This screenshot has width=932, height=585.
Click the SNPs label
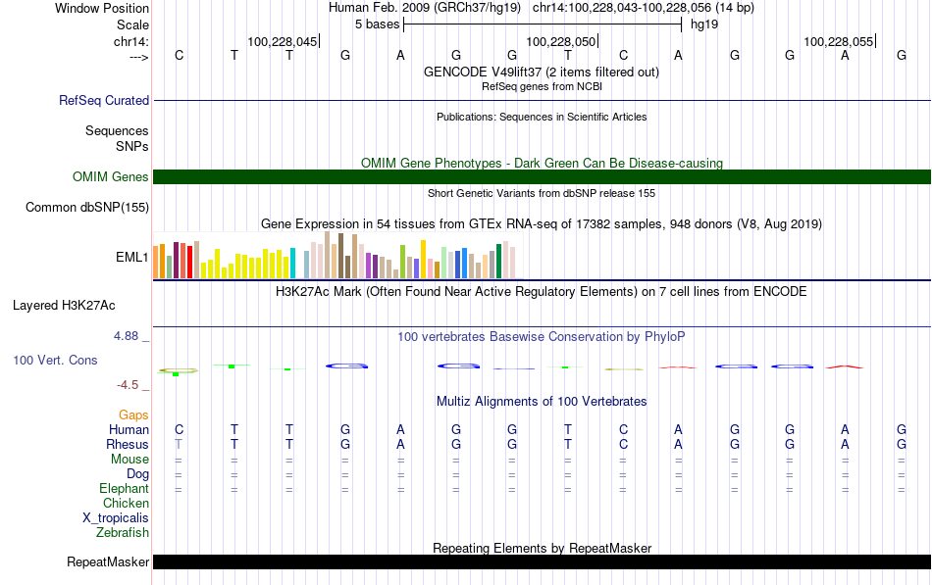coord(132,146)
